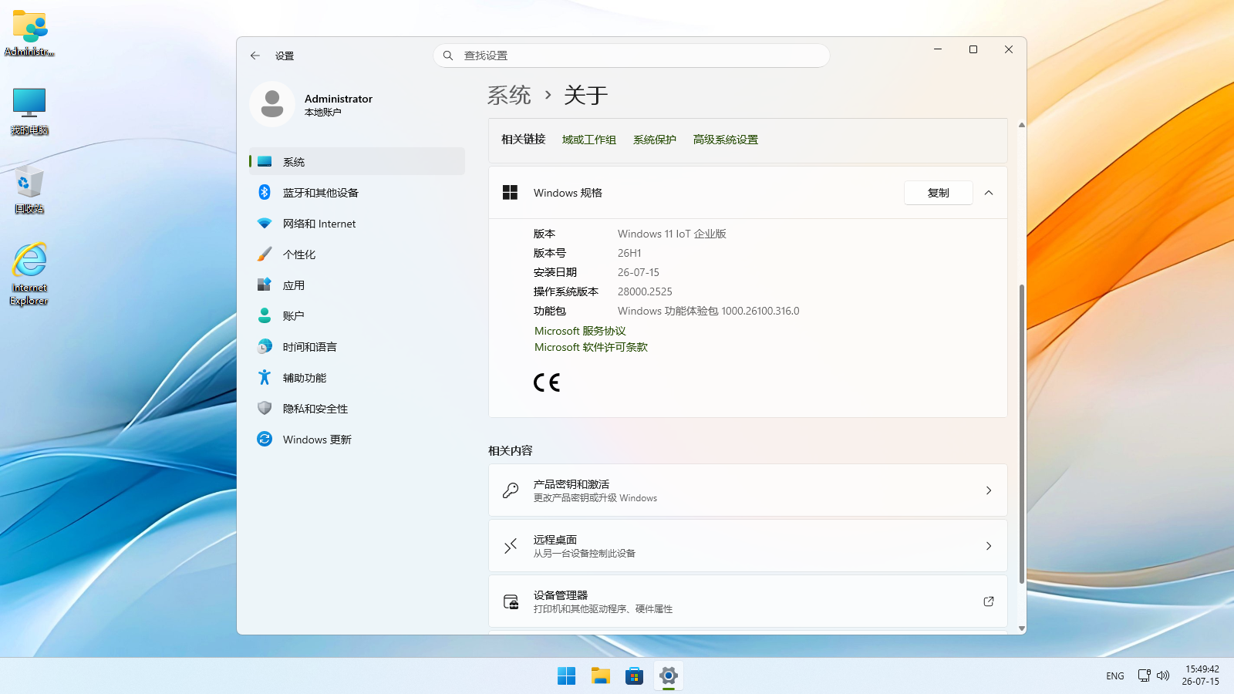This screenshot has height=694, width=1234.
Task: Open Windows 更新 sync icon
Action: click(265, 439)
